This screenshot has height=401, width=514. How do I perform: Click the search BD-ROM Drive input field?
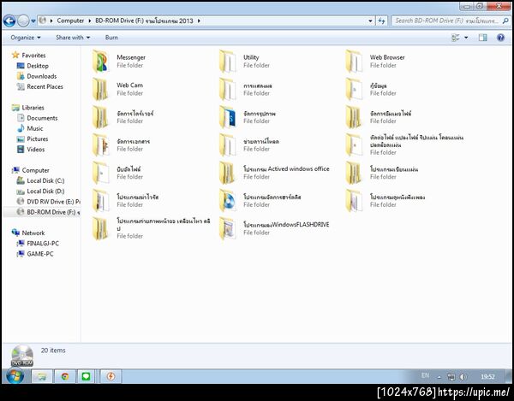(447, 21)
